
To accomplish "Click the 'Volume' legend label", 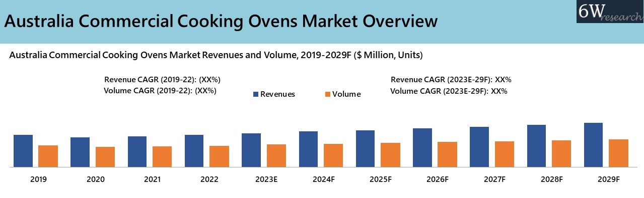I will tap(346, 94).
